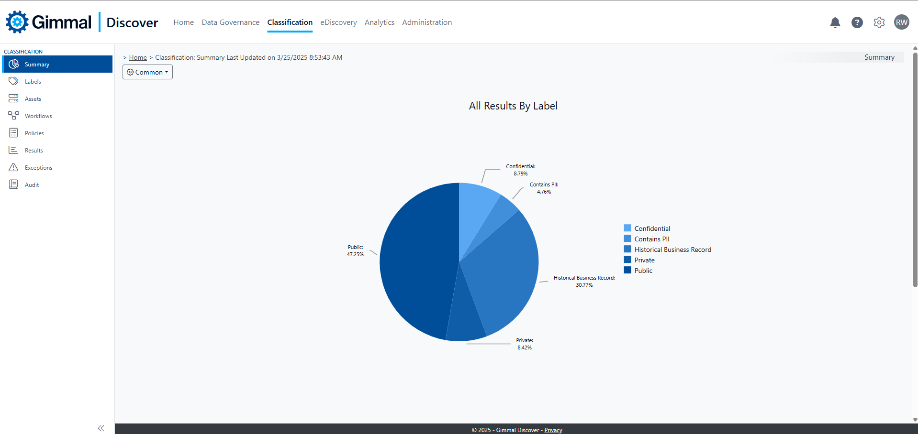This screenshot has width=918, height=434.
Task: Open Workflows icon in sidebar
Action: pos(13,116)
